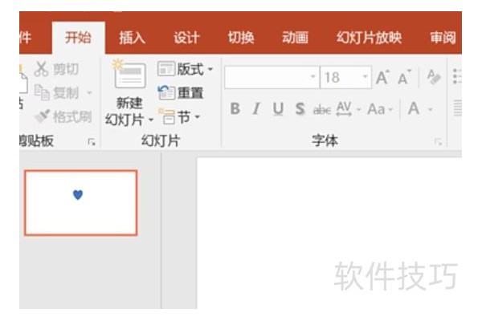
Task: Open font dialog launcher
Action: (x=439, y=142)
